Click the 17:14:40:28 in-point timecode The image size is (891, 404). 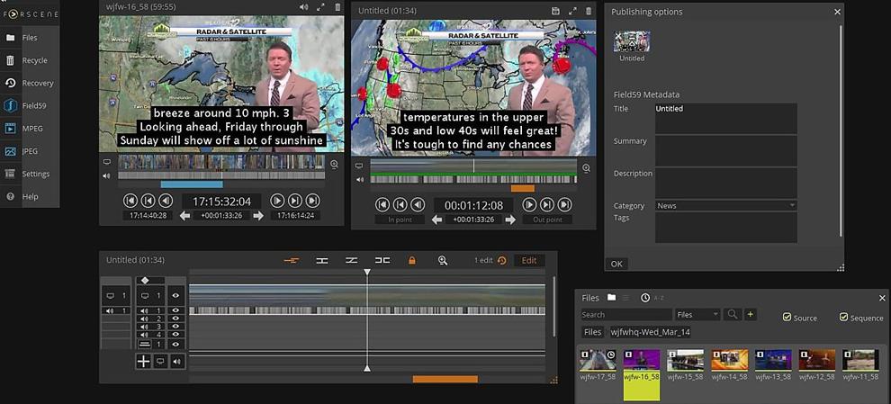148,215
